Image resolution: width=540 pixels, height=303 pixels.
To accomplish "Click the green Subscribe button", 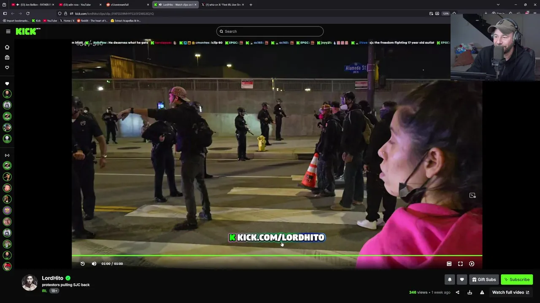I will click(x=517, y=279).
